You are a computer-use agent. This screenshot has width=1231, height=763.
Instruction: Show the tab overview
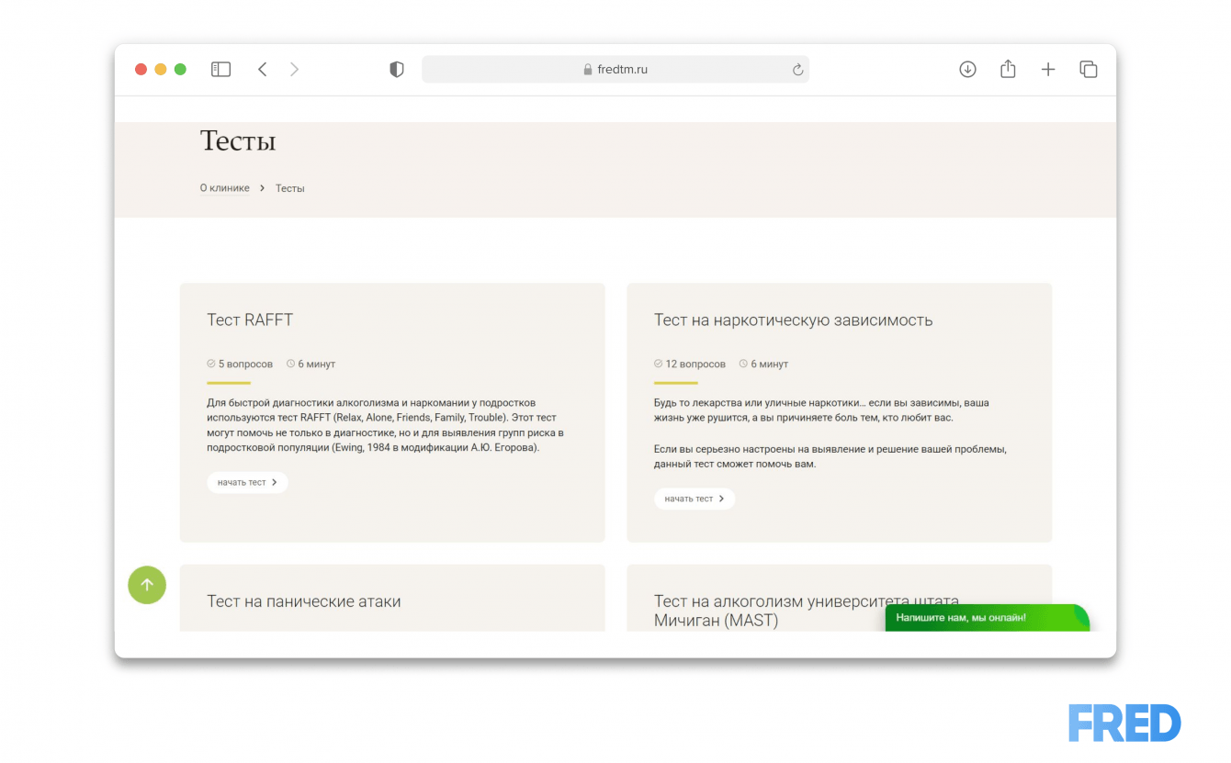[x=1089, y=70]
